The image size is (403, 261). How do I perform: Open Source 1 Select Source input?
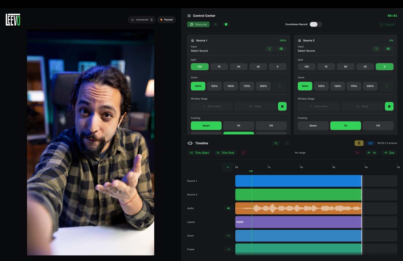pyautogui.click(x=199, y=51)
